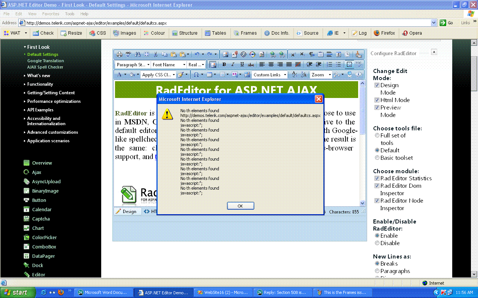Viewport: 478px width, 298px height.
Task: Open the Zoom dropdown
Action: point(321,74)
